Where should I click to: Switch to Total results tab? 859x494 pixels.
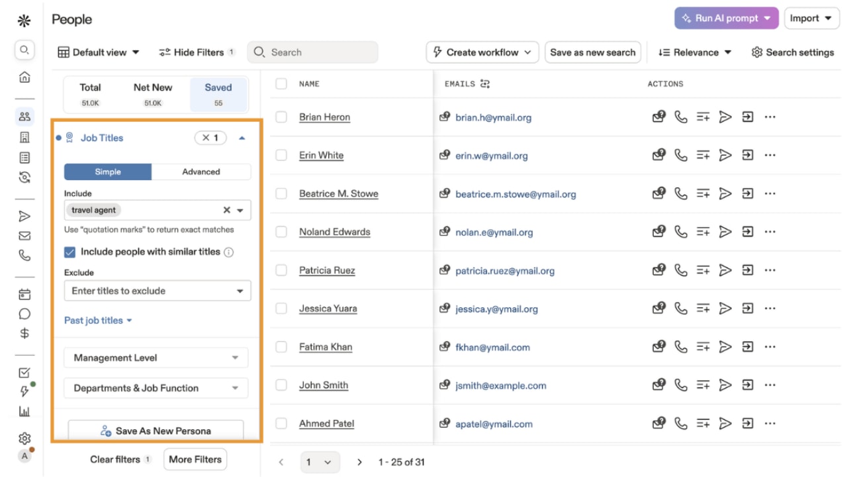click(90, 94)
